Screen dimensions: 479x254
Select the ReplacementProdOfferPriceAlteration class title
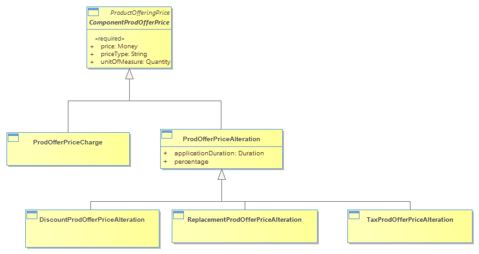click(x=245, y=220)
